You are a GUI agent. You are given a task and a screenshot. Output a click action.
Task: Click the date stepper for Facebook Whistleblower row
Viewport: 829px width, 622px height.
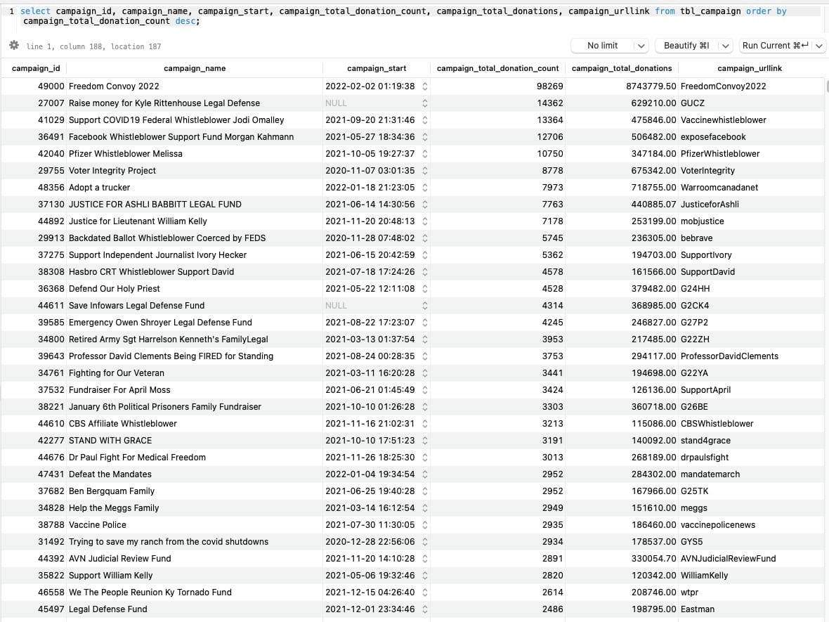click(x=425, y=137)
